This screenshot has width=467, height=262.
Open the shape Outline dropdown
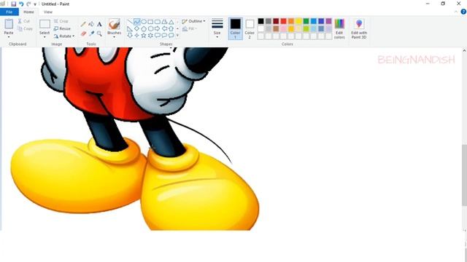point(193,21)
